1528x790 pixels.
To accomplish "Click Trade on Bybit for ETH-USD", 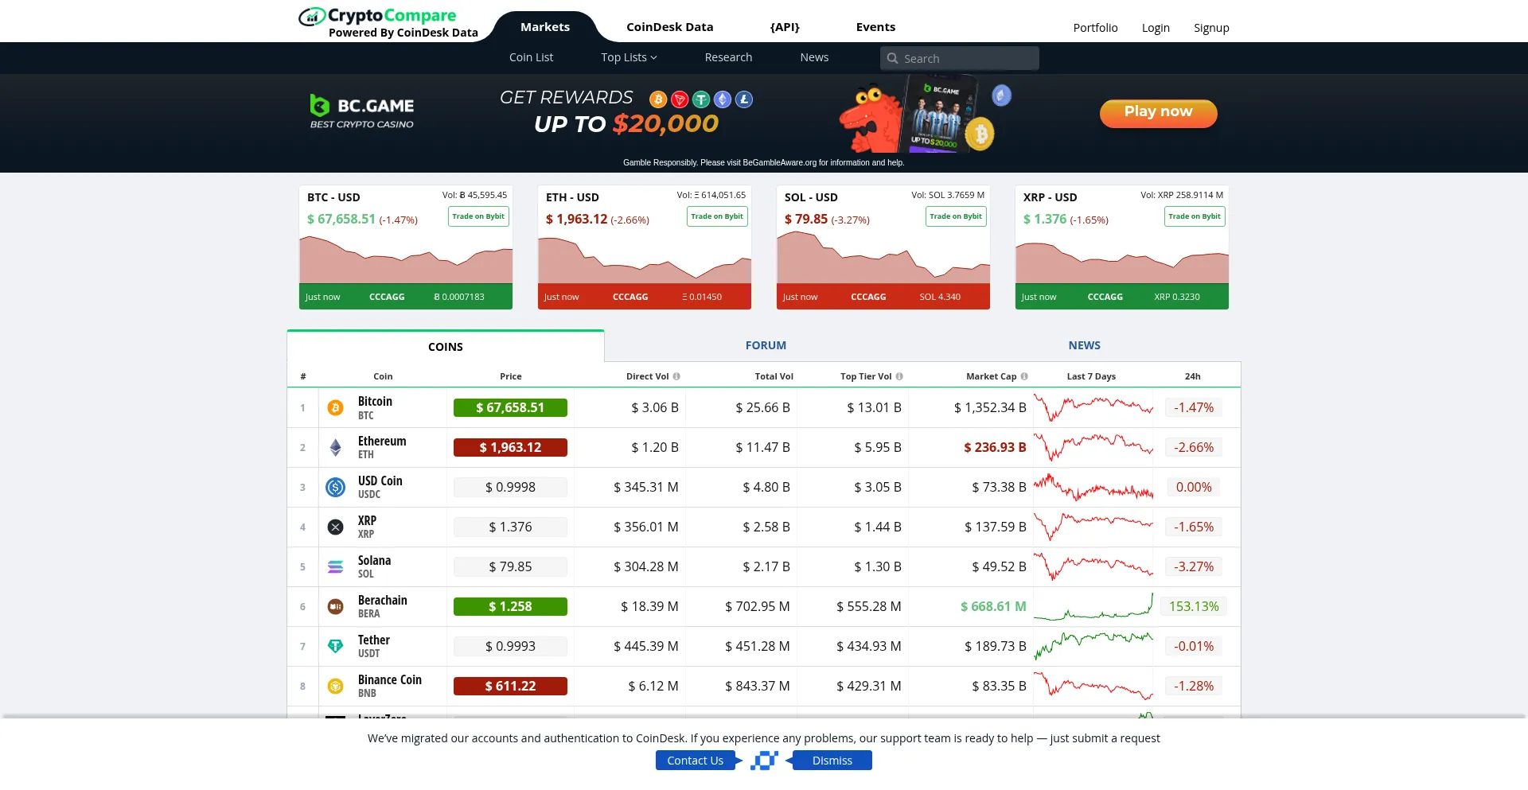I will (x=717, y=216).
